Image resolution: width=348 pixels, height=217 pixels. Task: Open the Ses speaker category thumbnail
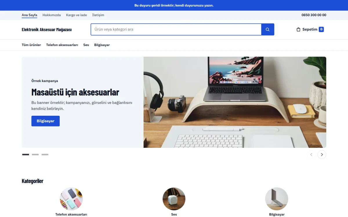click(x=174, y=199)
